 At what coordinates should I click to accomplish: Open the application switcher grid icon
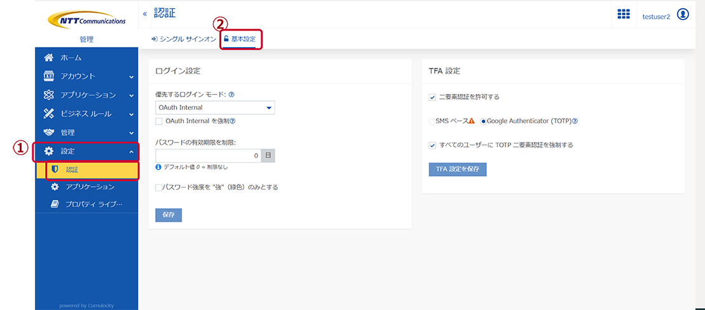click(x=624, y=14)
